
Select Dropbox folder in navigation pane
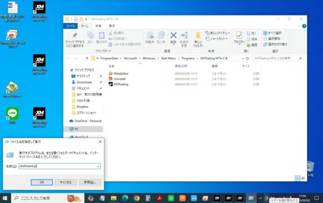point(82,107)
